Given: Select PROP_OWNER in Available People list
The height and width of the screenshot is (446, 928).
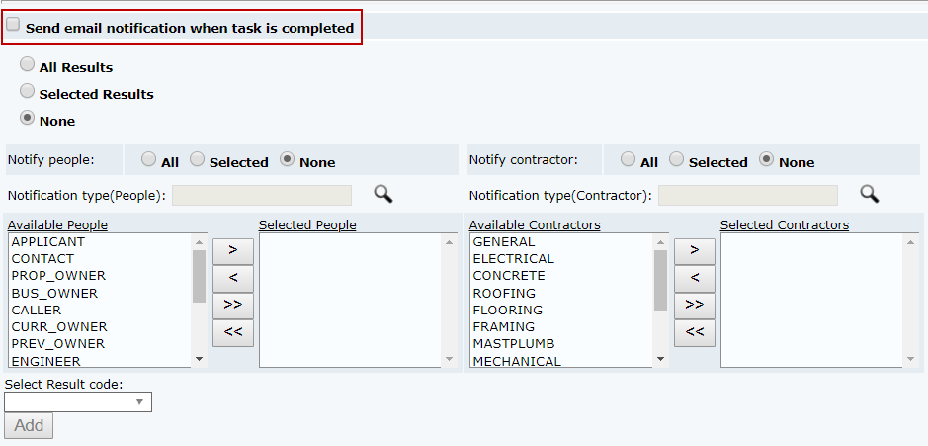Looking at the screenshot, I should [x=58, y=276].
